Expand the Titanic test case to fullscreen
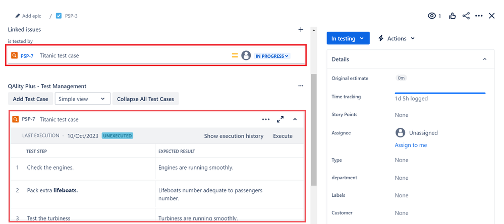 click(x=281, y=119)
